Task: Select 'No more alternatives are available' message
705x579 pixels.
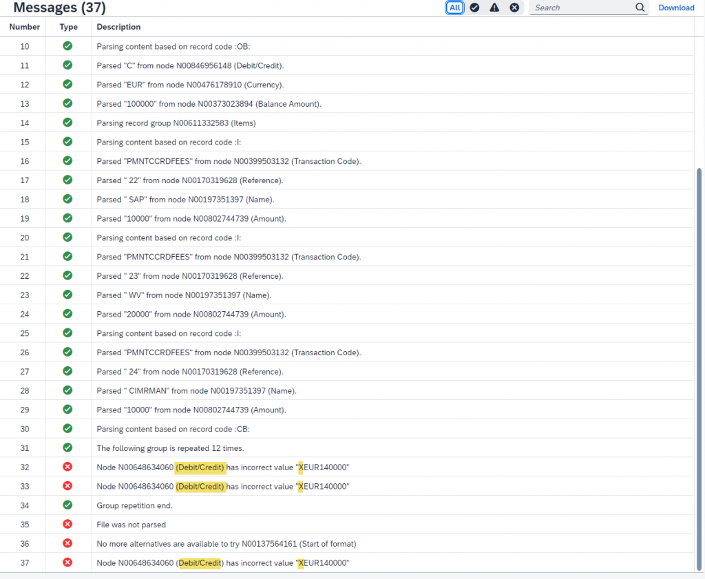Action: (x=226, y=543)
